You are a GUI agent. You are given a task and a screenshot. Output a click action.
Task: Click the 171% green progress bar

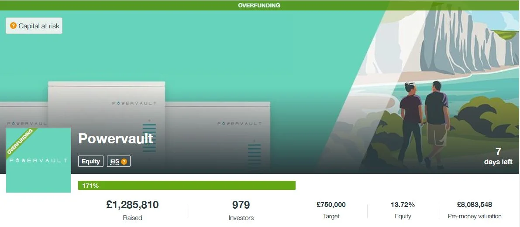pos(187,186)
